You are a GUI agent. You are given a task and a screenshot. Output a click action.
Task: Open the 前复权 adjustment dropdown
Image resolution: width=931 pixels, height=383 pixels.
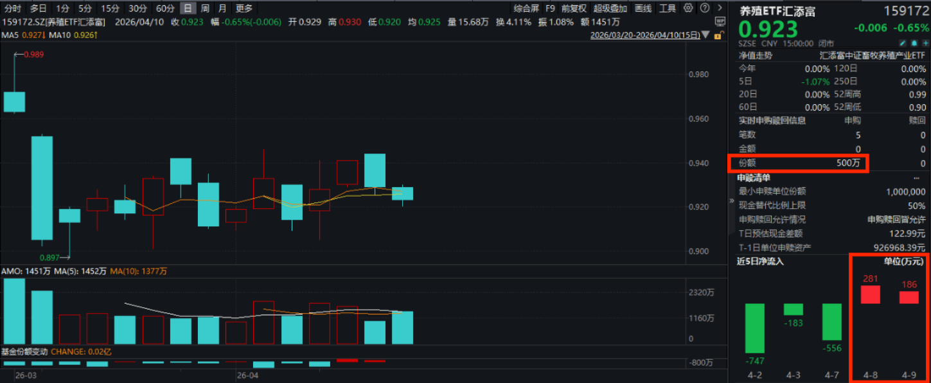573,8
